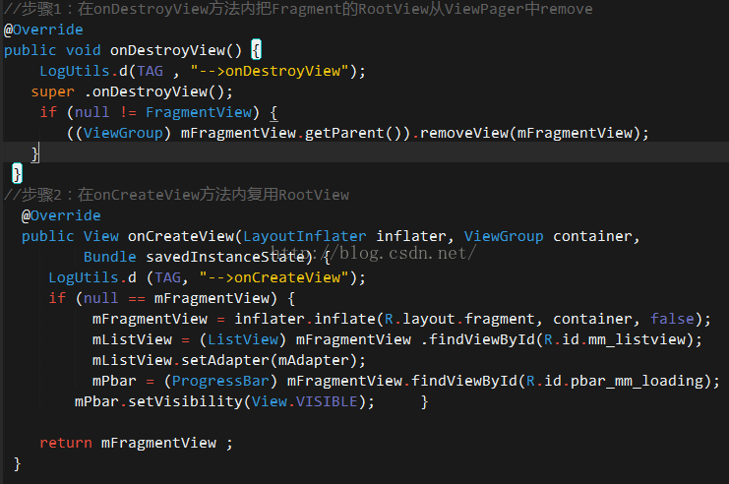Screen dimensions: 729x484
Task: Select the 'void' keyword
Action: click(84, 50)
